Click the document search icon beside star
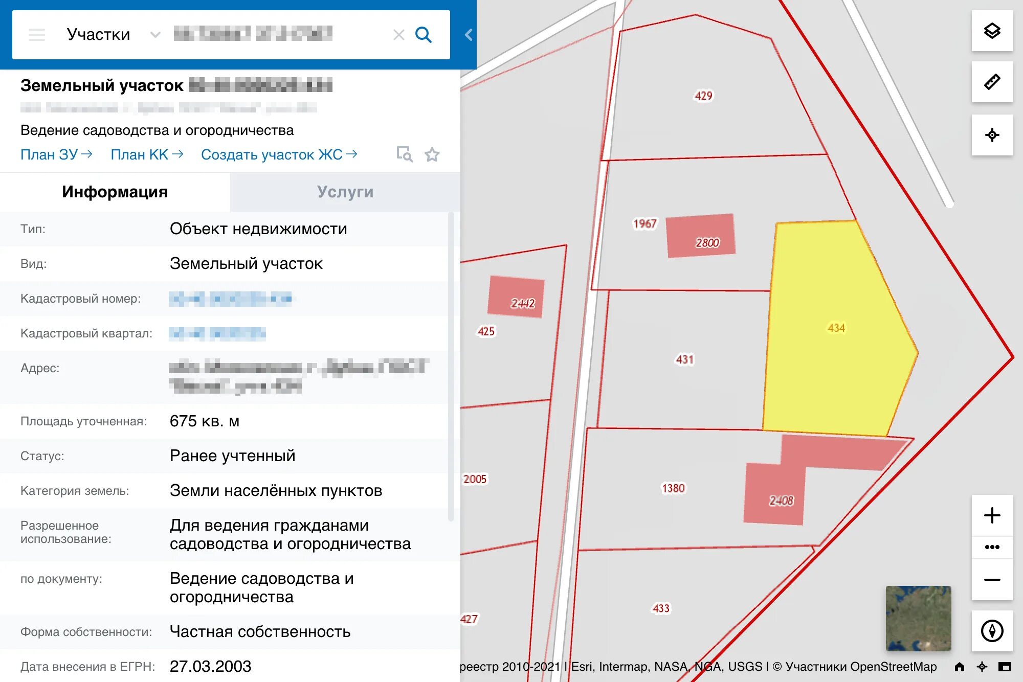The image size is (1023, 682). pos(405,154)
